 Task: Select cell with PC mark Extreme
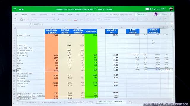point(31,35)
